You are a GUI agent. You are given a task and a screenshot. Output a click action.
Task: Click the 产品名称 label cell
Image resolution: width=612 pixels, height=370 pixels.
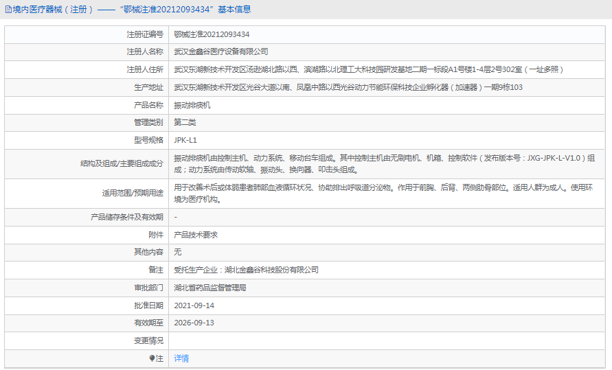click(87, 105)
